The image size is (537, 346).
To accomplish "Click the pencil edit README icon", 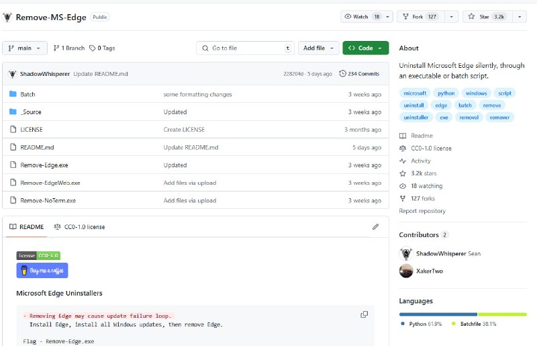I will [375, 227].
